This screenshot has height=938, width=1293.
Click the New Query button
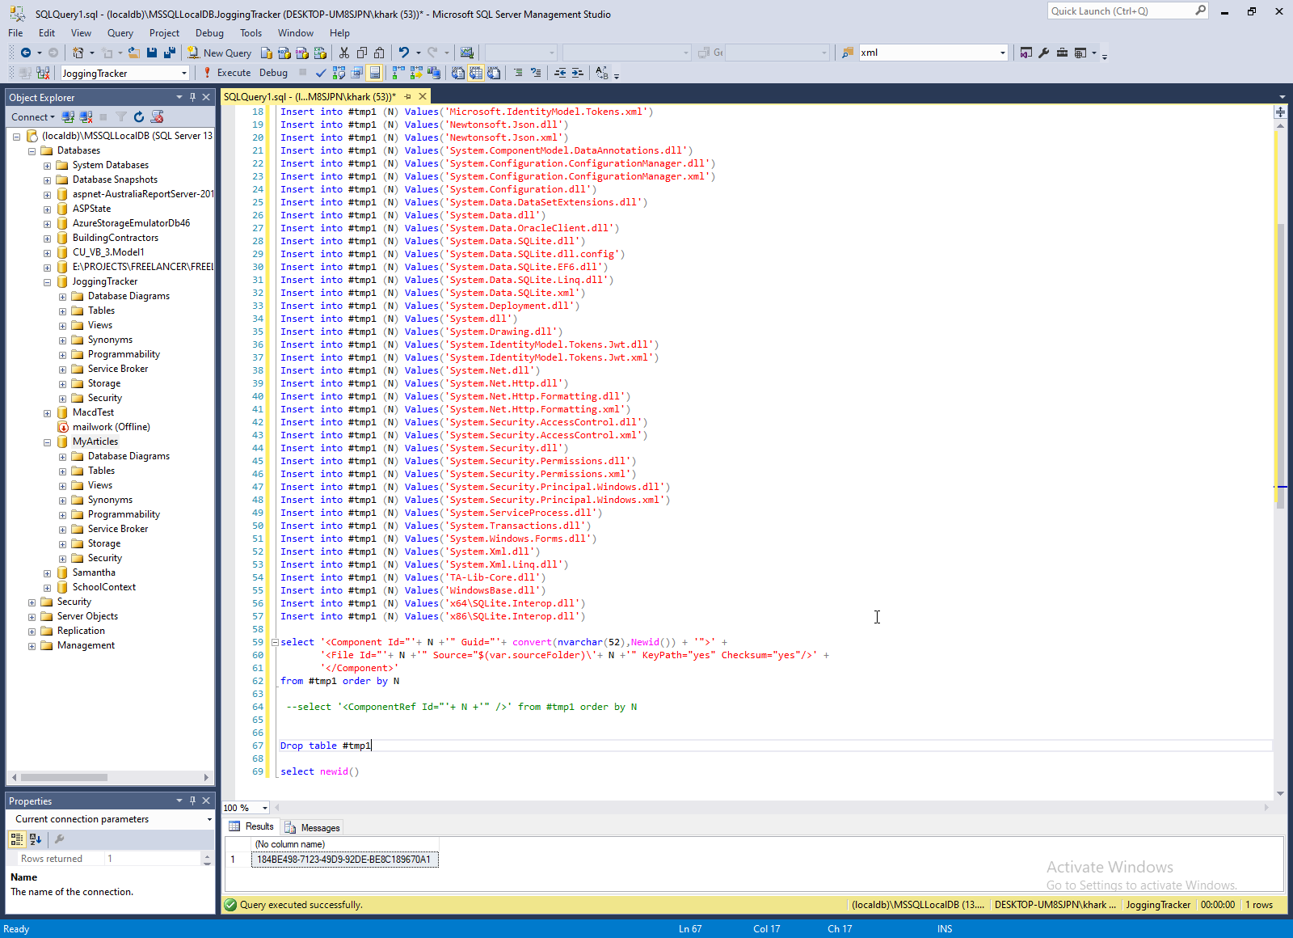(220, 53)
